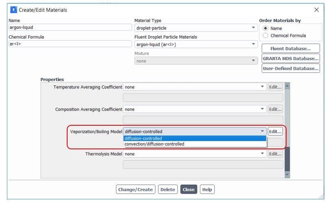333x203 pixels.
Task: Close the Create/Edit Materials dialog with X
Action: point(316,10)
